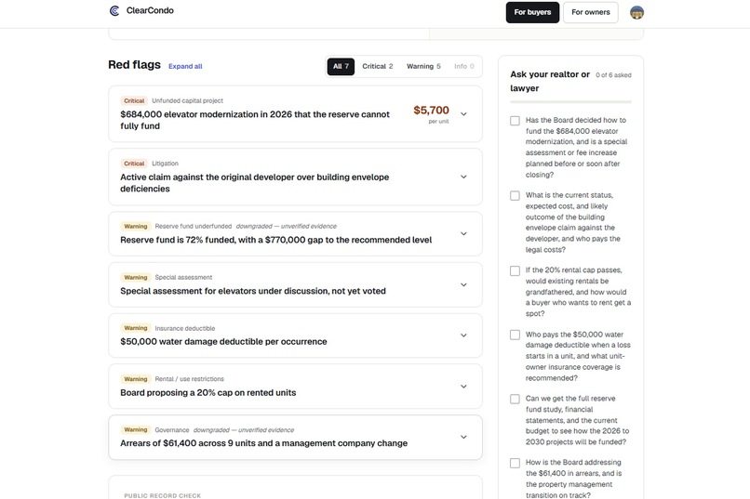The width and height of the screenshot is (750, 499).
Task: Click the Warning badge on Rental / use restrictions
Action: click(x=135, y=379)
